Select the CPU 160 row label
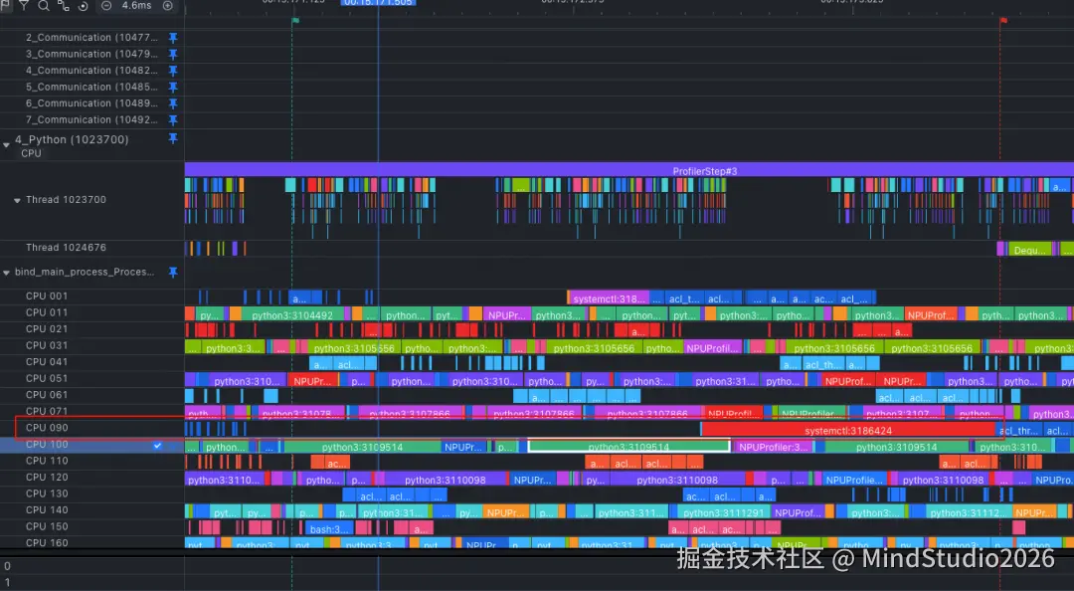Viewport: 1074px width, 591px height. 47,542
